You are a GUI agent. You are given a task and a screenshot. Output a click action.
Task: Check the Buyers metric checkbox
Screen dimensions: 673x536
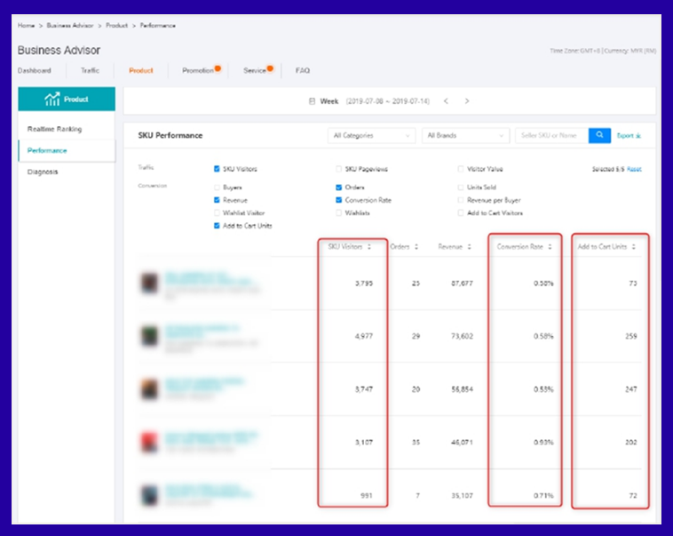click(217, 188)
